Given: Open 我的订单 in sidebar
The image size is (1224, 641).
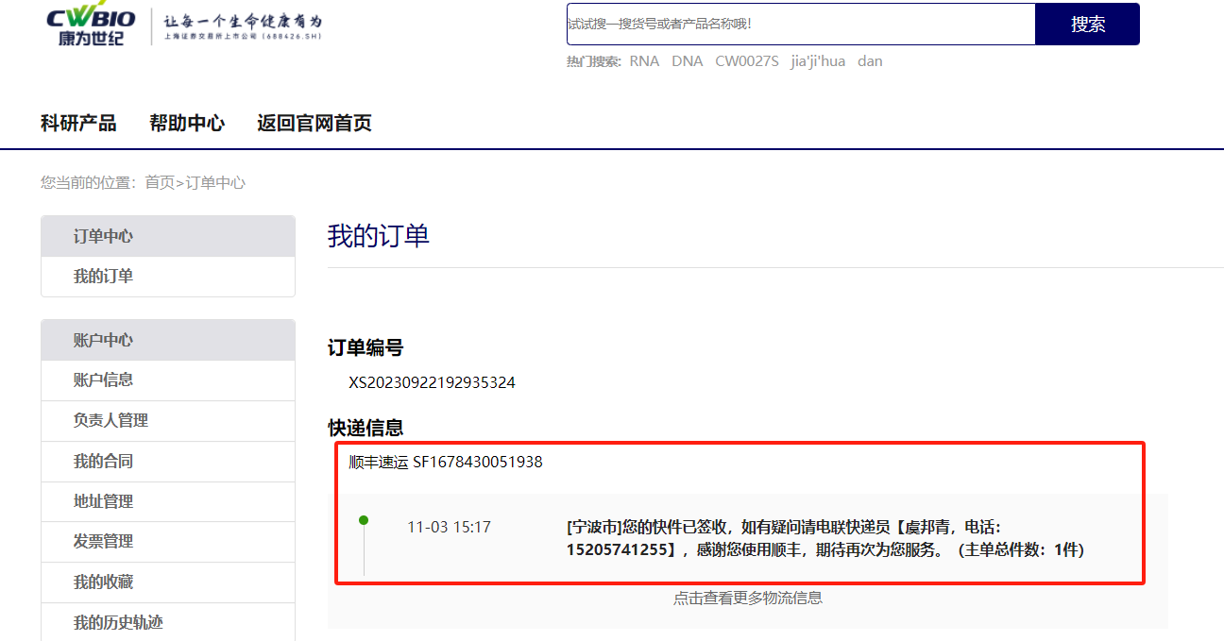Looking at the screenshot, I should [x=103, y=277].
